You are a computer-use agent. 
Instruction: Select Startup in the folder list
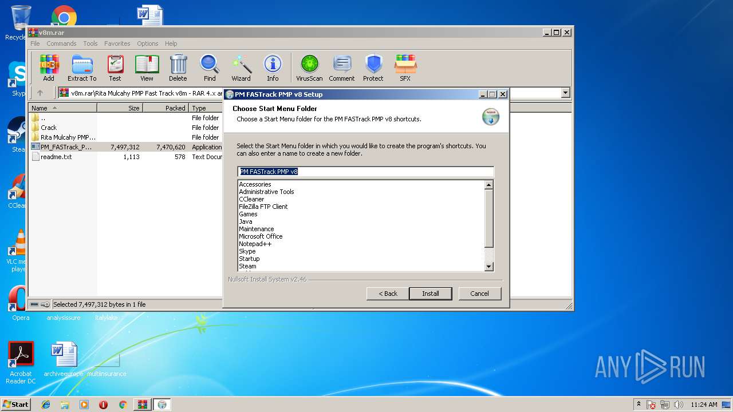coord(249,259)
